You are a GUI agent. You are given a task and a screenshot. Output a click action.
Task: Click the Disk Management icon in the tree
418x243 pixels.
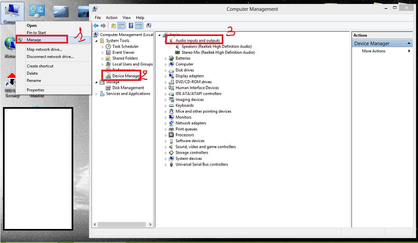[108, 88]
